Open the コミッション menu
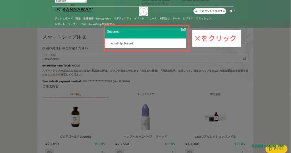 (x=203, y=18)
